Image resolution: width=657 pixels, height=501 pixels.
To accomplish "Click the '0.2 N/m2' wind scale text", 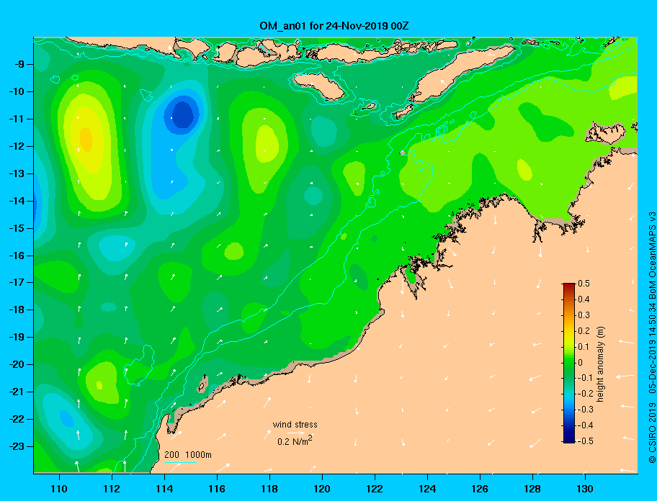I will [x=295, y=441].
